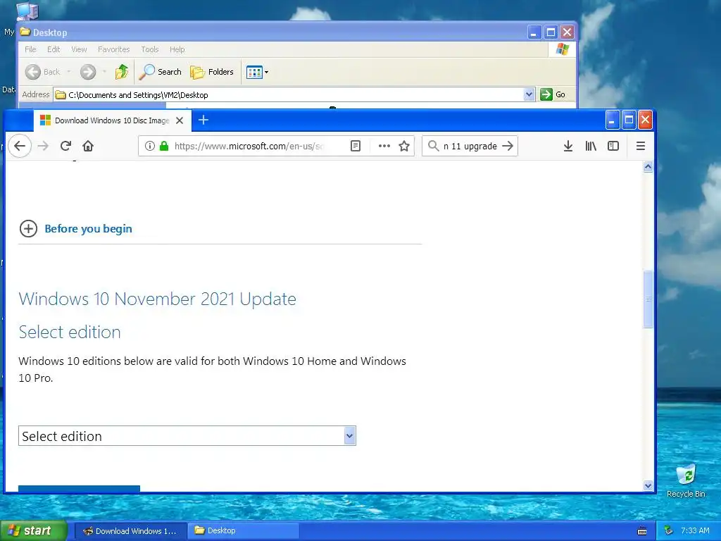Switch to Download Windows taskbar button
Screen dimensions: 721x541
coord(130,531)
